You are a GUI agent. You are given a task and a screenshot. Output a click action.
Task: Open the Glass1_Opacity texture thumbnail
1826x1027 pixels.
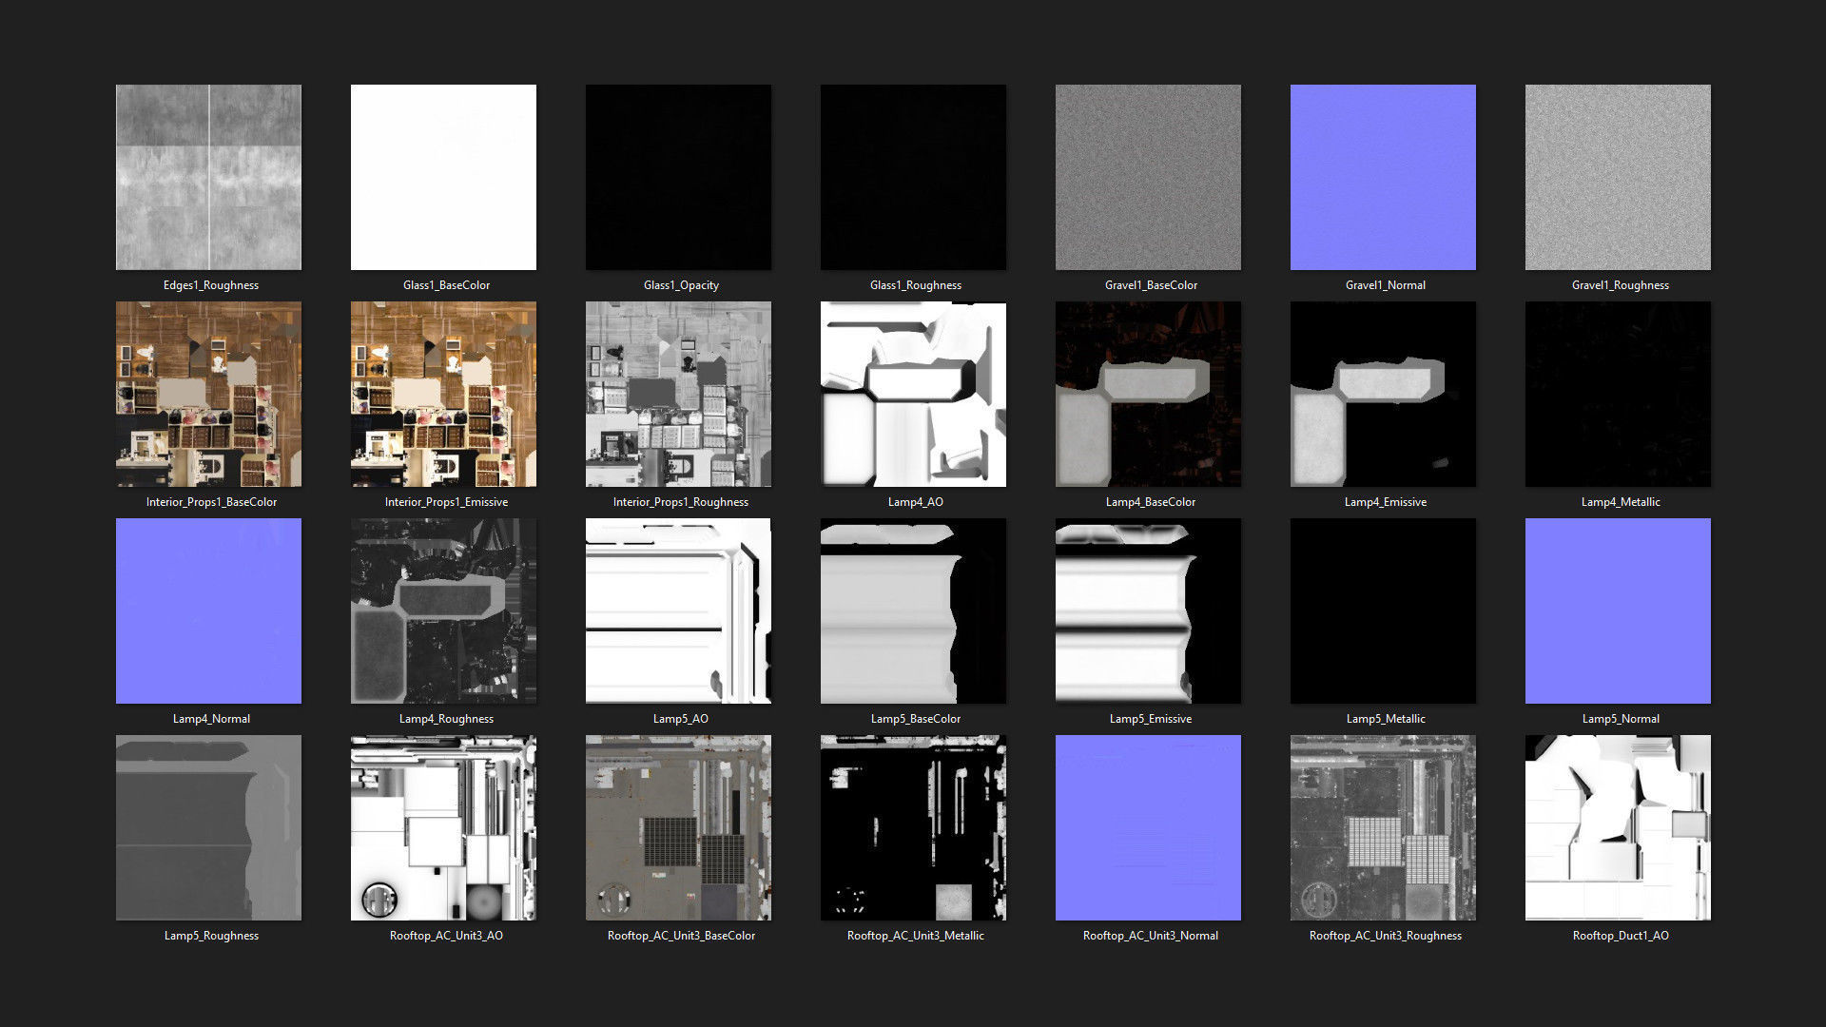tap(678, 177)
